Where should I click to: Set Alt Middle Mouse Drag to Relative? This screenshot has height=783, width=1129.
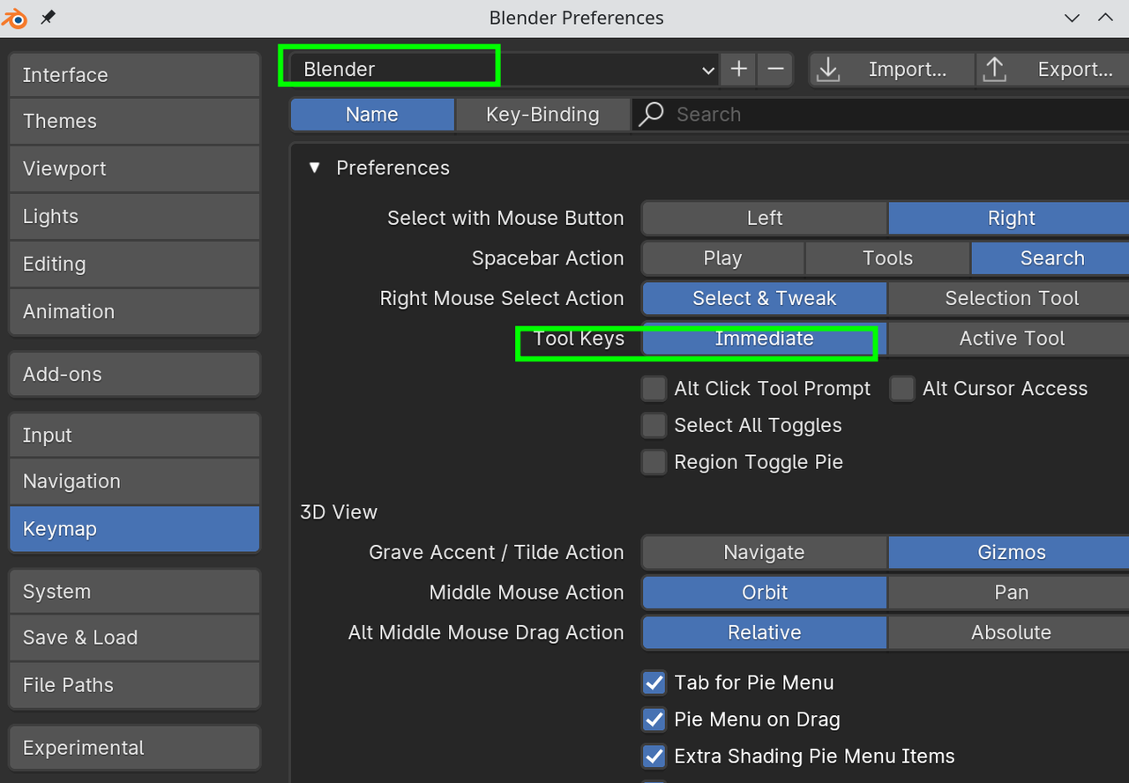765,633
